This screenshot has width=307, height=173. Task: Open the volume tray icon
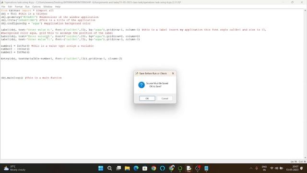(276, 168)
